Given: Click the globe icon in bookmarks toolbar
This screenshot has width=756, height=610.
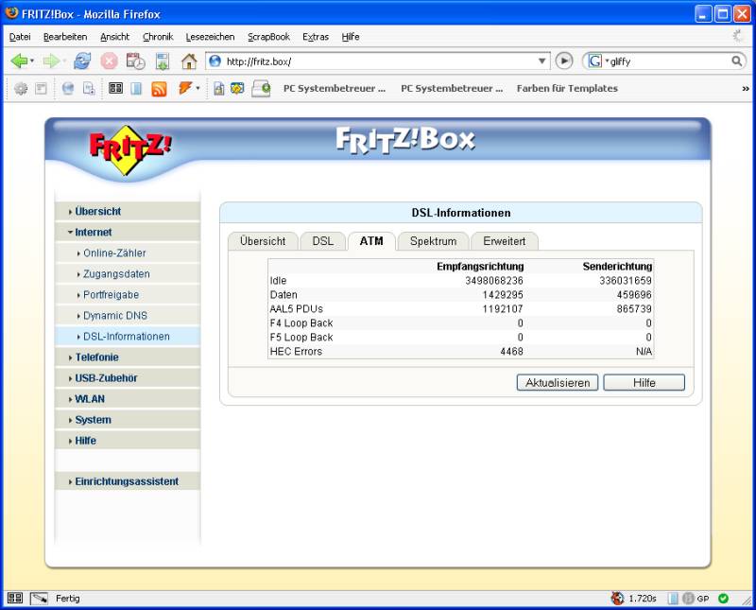Looking at the screenshot, I should coord(68,88).
